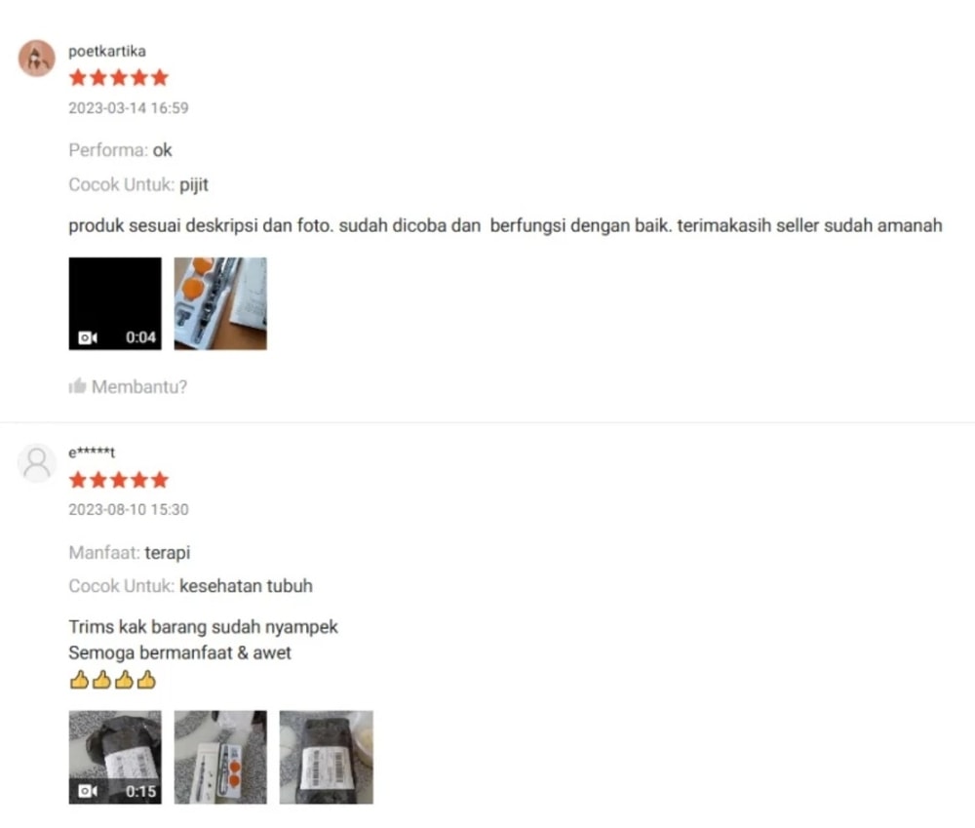Open the black package barcode photo
Screen dimensions: 975x828
pos(326,757)
